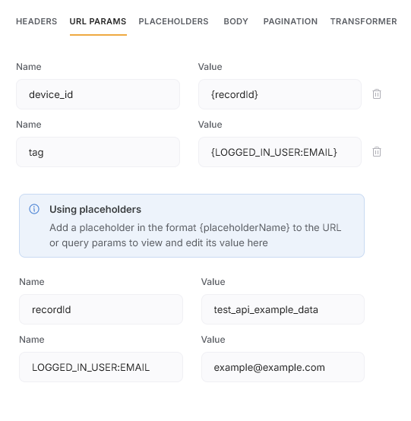Click the placeholder format description text
Screen dimensions: 411x421
tap(195, 236)
